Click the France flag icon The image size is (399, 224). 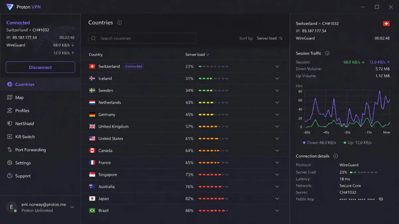92,163
